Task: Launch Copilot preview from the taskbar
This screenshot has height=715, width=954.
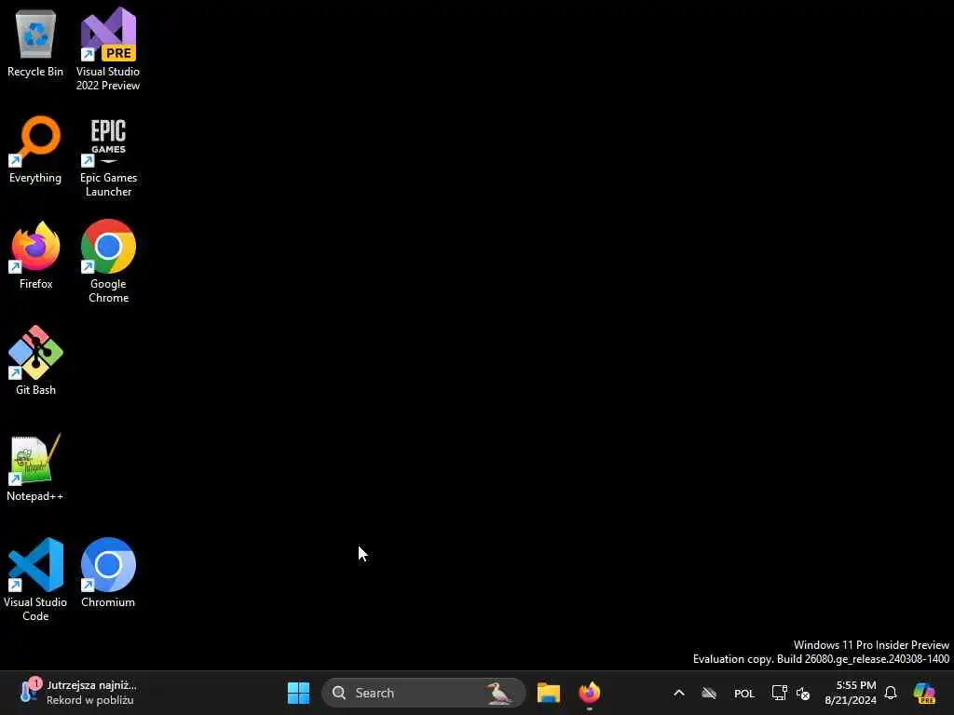Action: (924, 693)
